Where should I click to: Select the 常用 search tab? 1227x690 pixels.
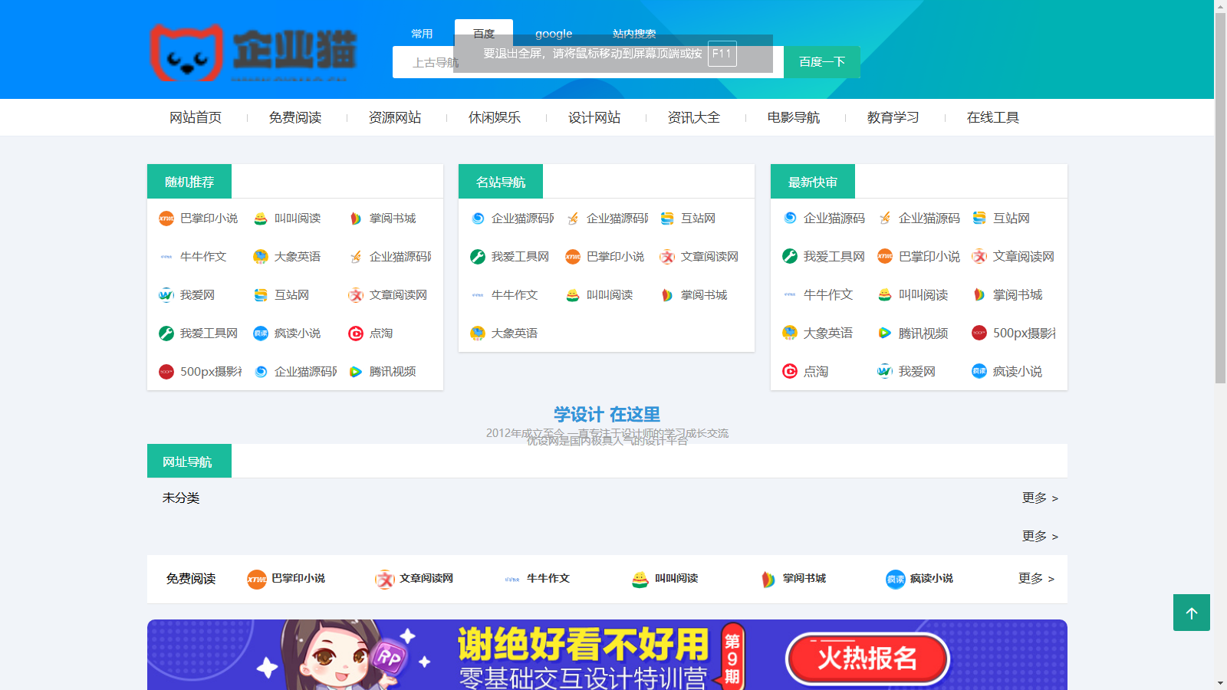422,34
